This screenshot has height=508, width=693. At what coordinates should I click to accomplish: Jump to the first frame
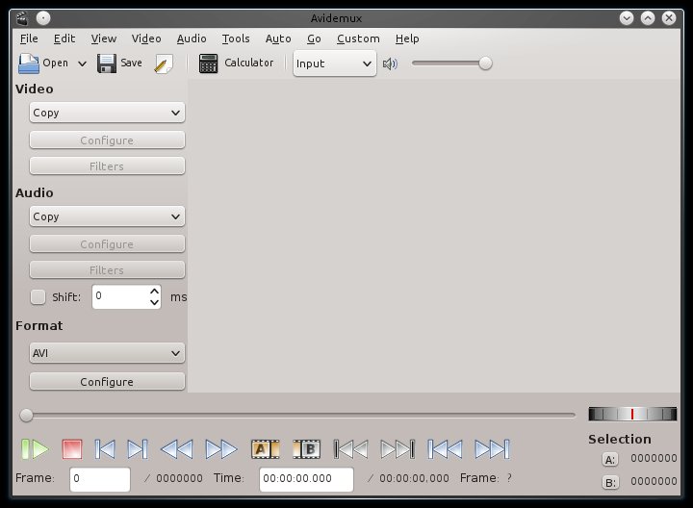click(x=445, y=449)
